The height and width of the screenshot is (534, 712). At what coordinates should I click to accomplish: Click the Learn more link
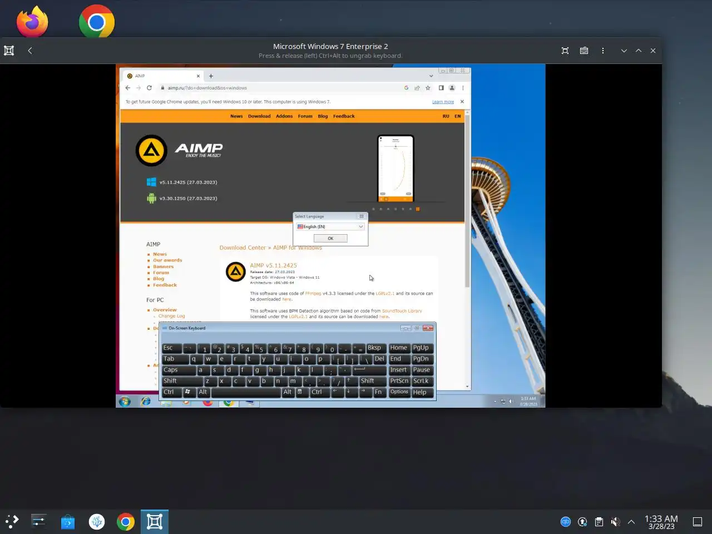443,102
